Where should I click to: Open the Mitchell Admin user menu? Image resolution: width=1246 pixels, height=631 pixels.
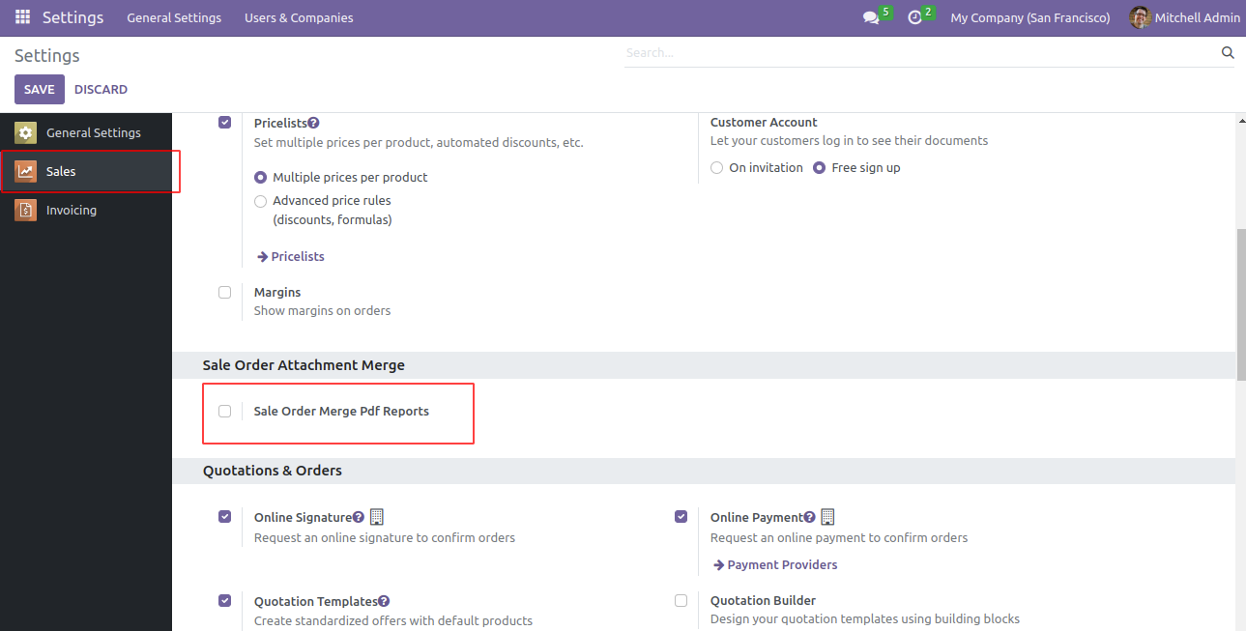(1184, 18)
